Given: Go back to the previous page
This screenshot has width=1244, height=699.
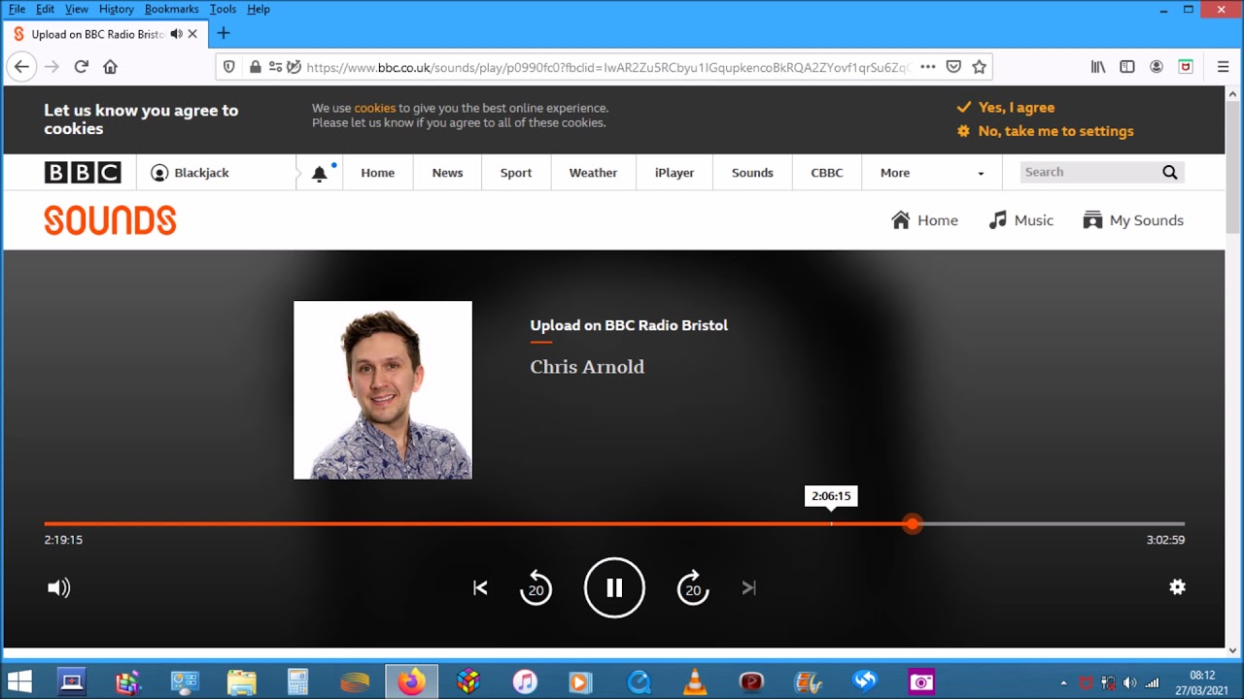Looking at the screenshot, I should 21,67.
